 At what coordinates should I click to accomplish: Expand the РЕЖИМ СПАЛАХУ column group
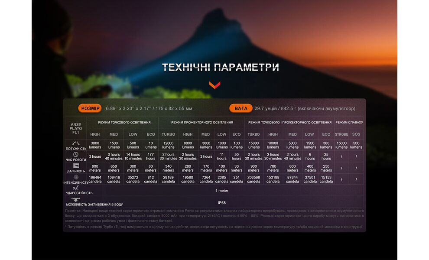click(350, 123)
